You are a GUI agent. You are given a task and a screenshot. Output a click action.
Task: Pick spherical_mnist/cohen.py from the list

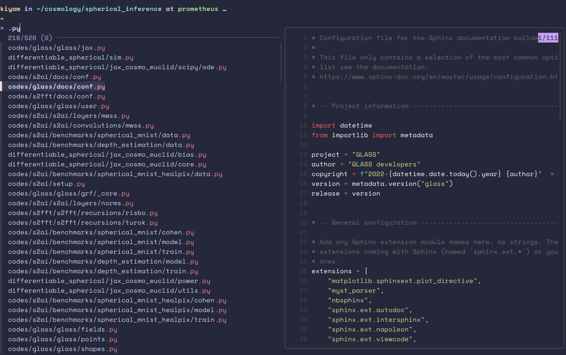tap(101, 232)
